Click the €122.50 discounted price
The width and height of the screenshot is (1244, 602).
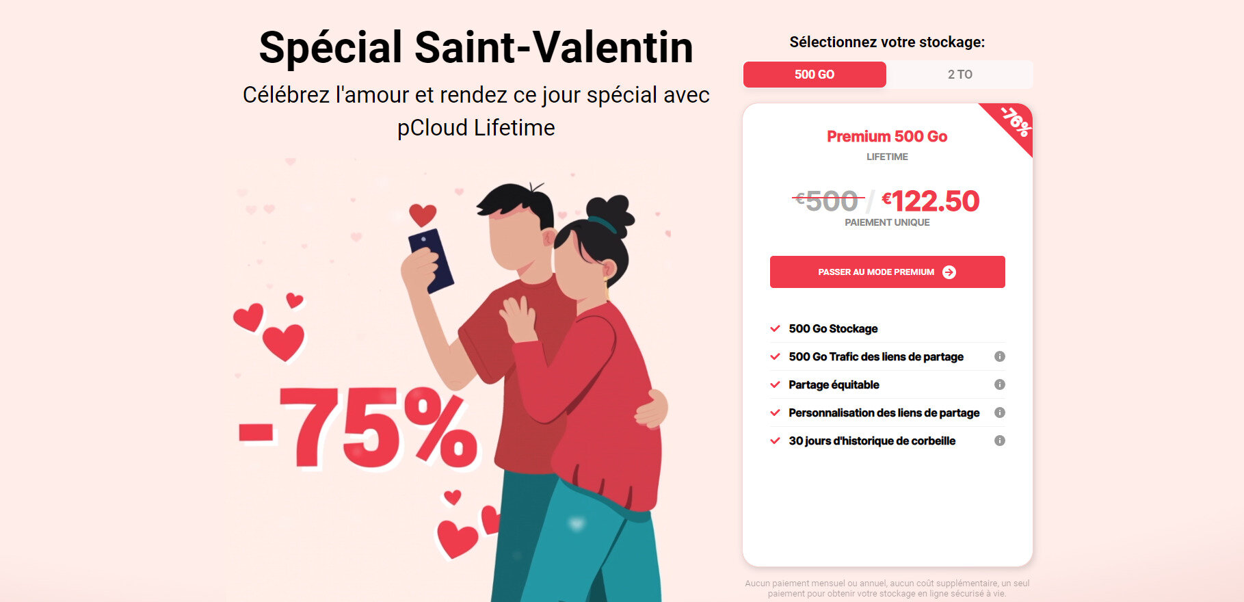[x=930, y=201]
